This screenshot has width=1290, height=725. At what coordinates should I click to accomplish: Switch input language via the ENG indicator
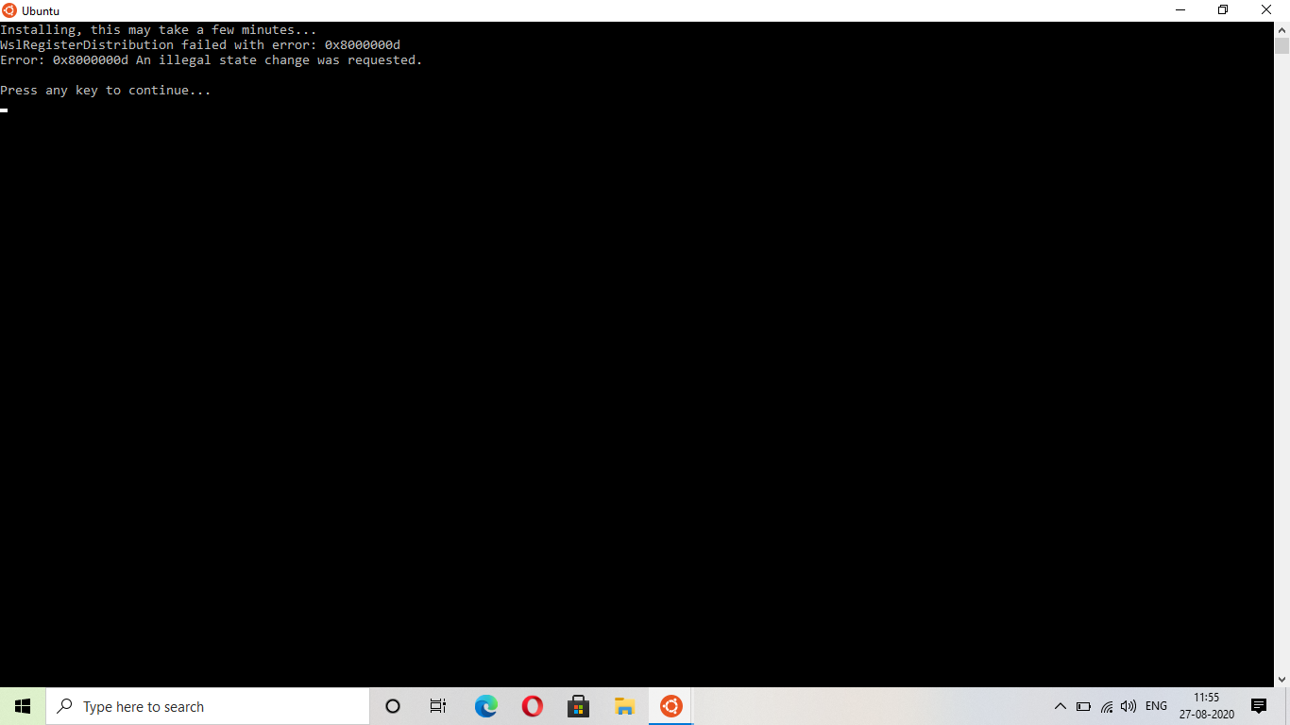pyautogui.click(x=1155, y=705)
